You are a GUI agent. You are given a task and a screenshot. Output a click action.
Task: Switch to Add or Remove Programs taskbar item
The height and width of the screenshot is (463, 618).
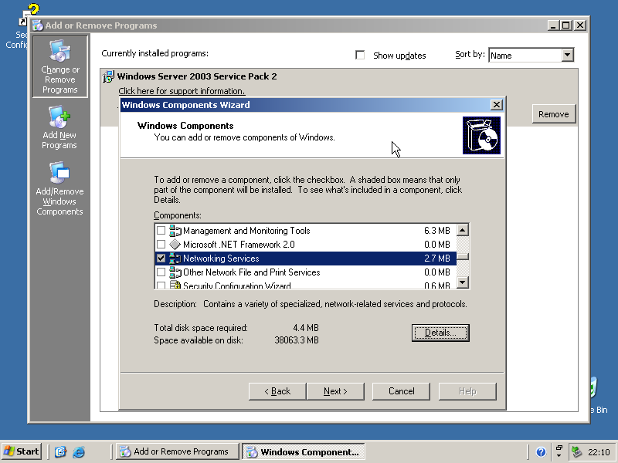coord(177,452)
